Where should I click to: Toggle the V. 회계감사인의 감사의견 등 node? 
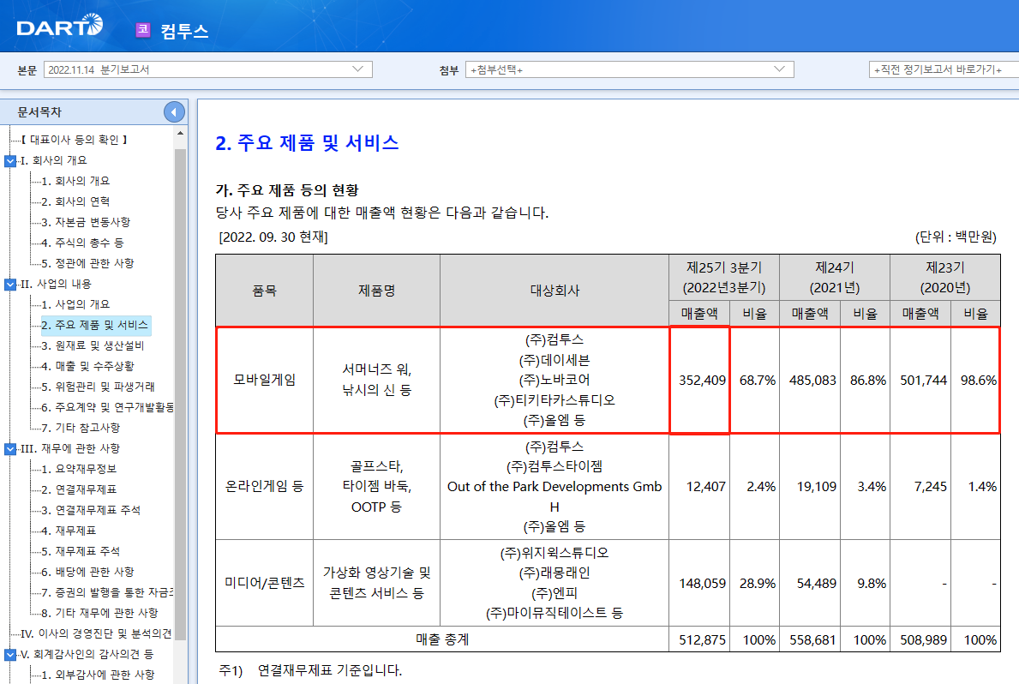[9, 655]
